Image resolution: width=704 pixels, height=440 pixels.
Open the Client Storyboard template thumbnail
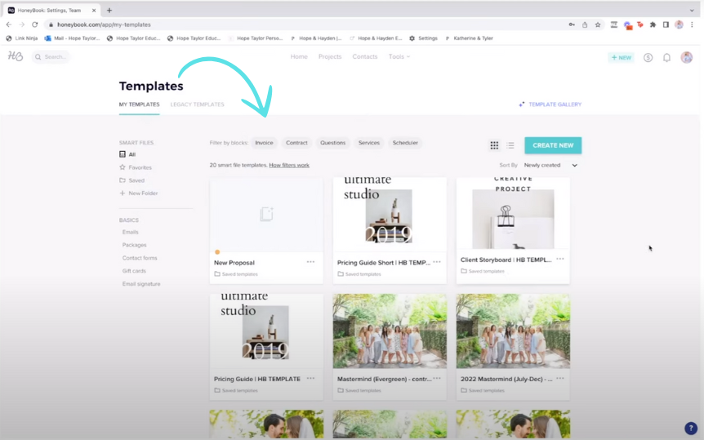(x=513, y=213)
